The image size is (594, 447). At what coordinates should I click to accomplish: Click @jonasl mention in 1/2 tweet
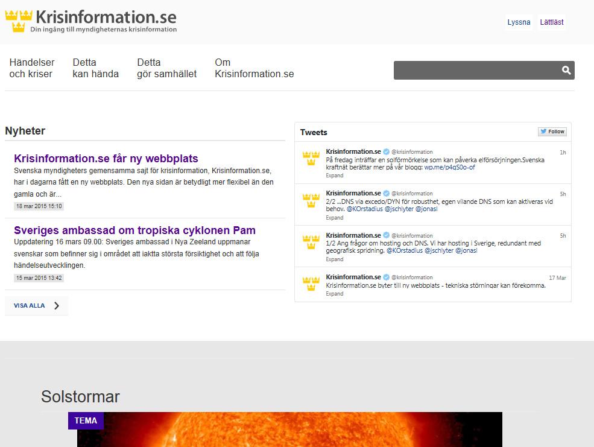point(466,250)
